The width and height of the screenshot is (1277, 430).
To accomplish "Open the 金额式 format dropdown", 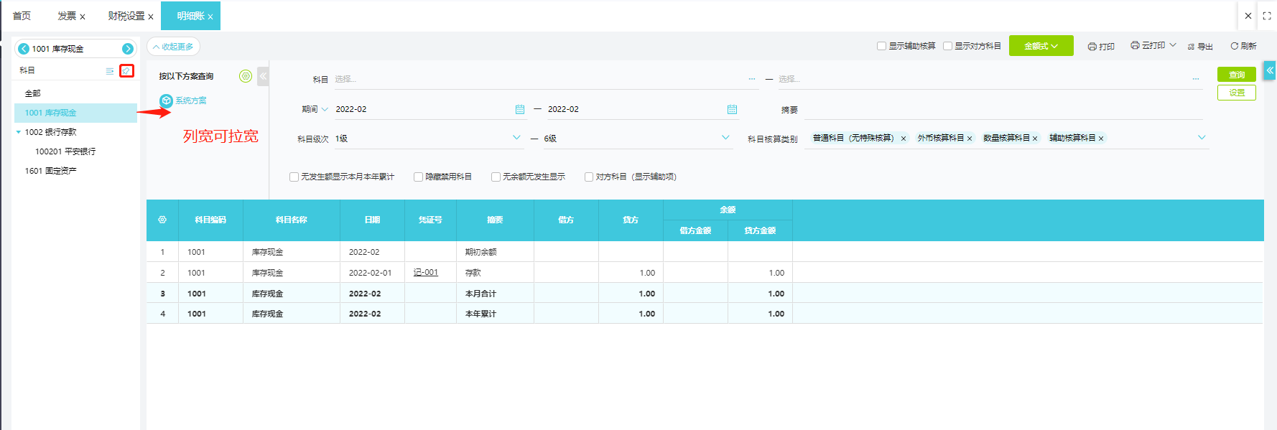I will click(x=1041, y=46).
